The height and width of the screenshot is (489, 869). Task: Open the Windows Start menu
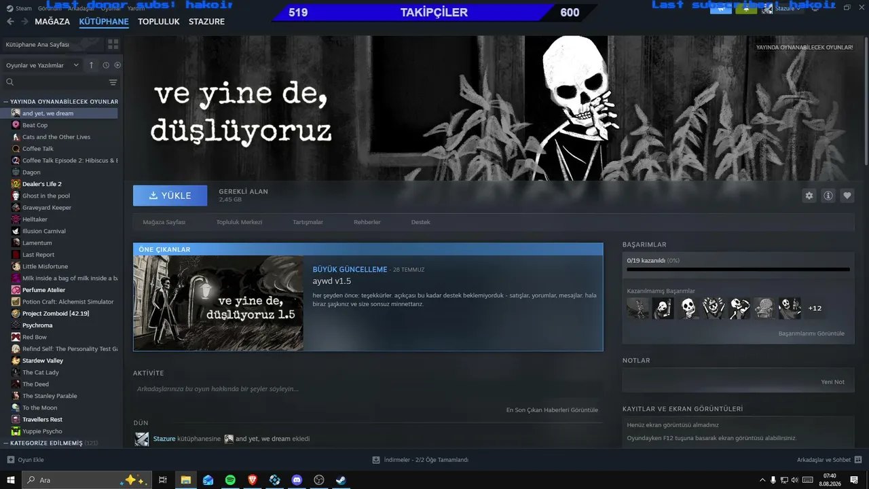[11, 480]
